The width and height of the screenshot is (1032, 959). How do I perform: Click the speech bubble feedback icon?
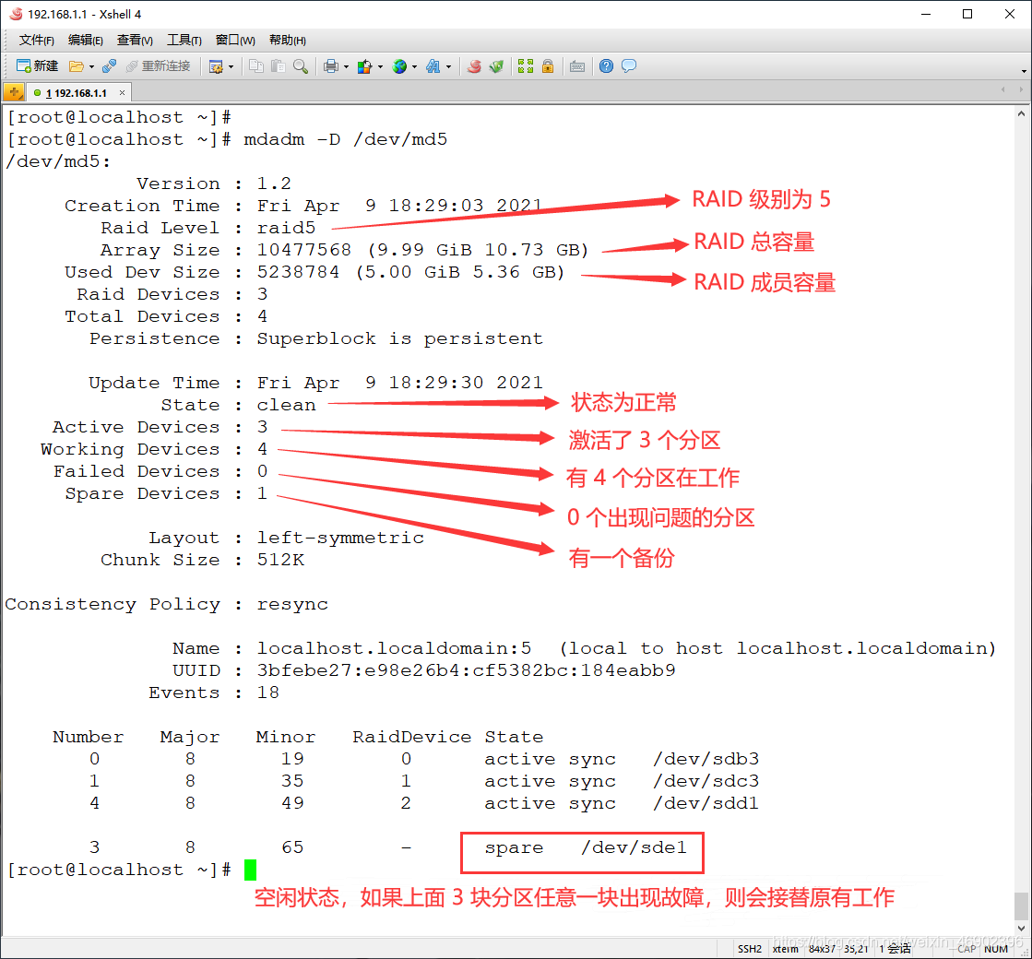[x=629, y=66]
